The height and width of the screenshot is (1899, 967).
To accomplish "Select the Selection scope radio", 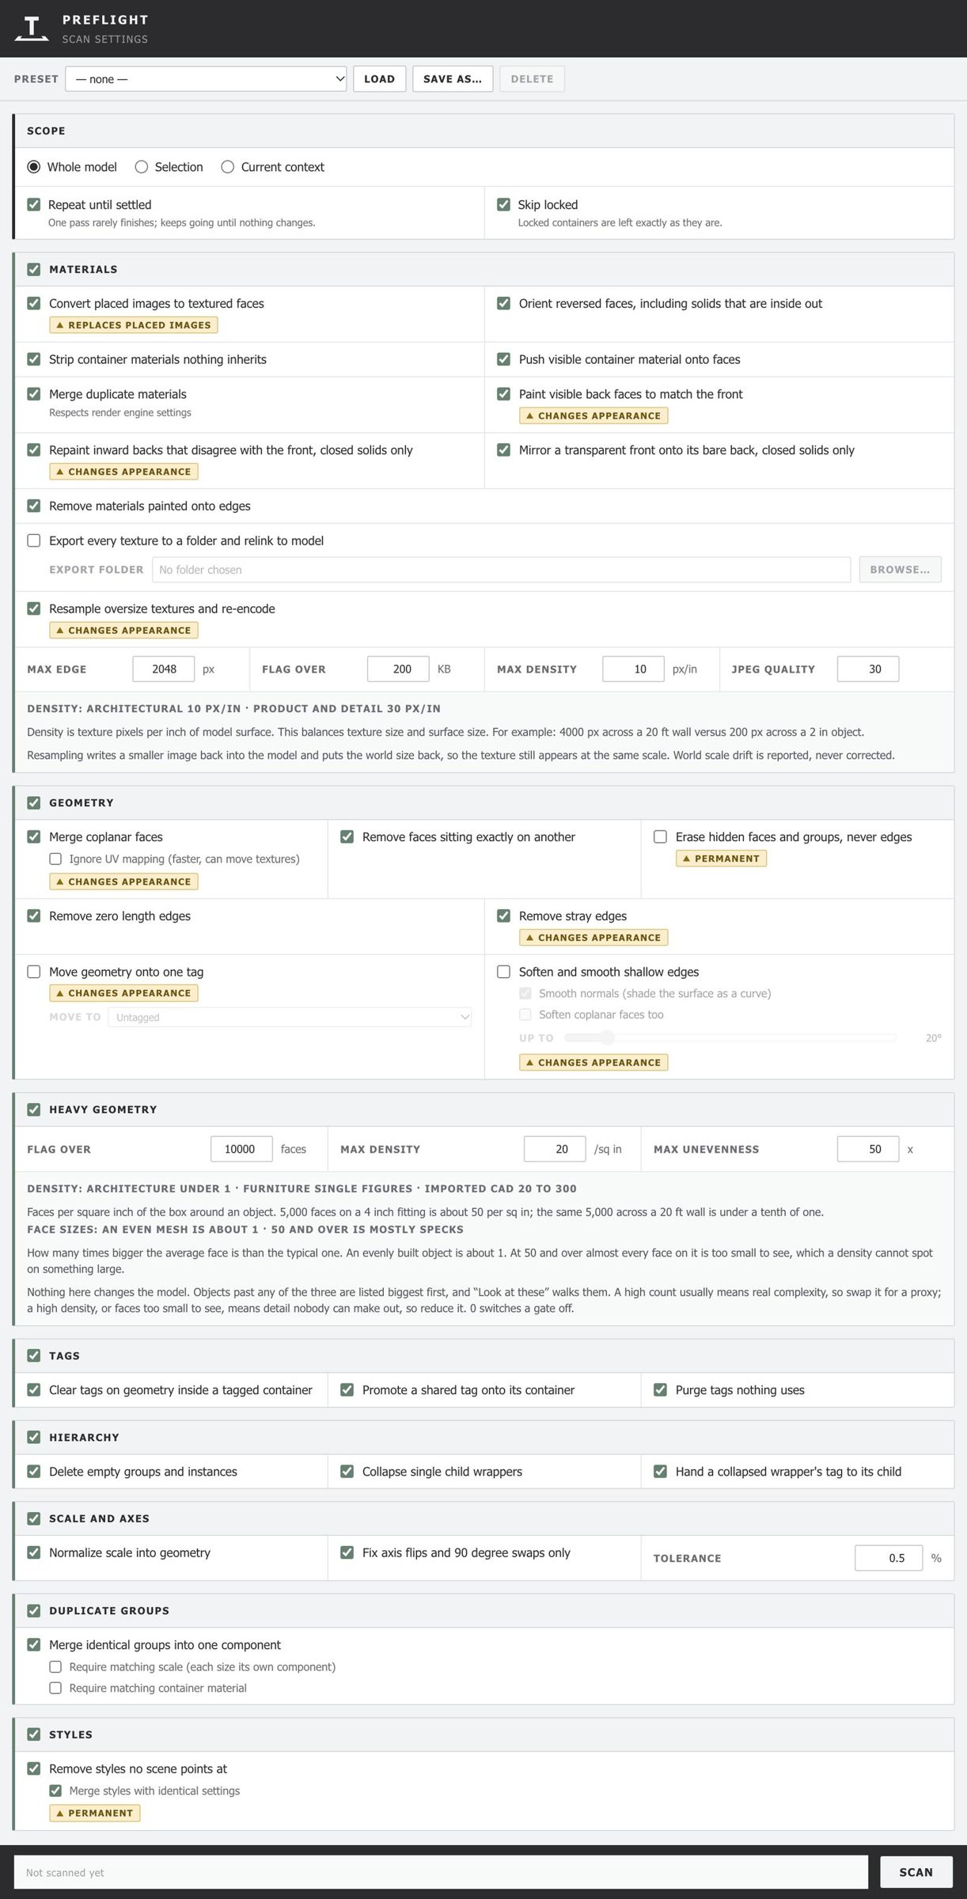I will coord(142,167).
